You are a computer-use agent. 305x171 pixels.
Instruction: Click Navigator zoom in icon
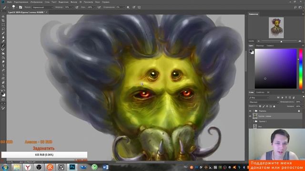300,41
